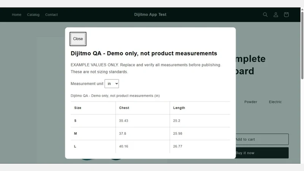Viewport: 304px width, 171px height.
Task: Open the Contact menu link
Action: click(x=51, y=14)
